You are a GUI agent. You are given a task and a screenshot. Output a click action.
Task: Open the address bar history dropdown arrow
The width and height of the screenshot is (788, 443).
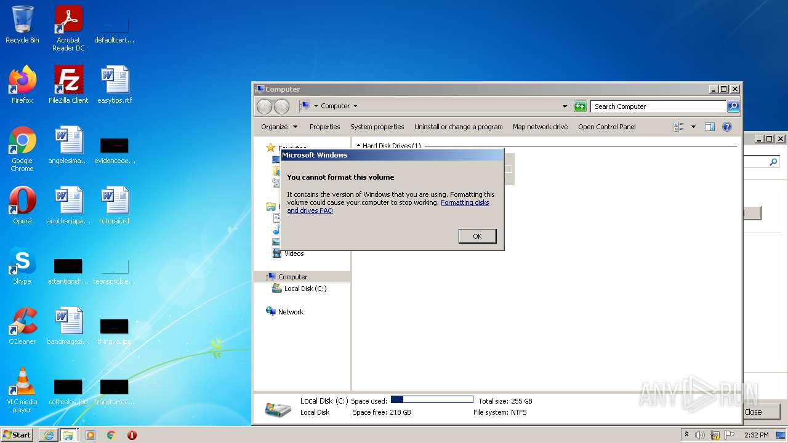(565, 106)
